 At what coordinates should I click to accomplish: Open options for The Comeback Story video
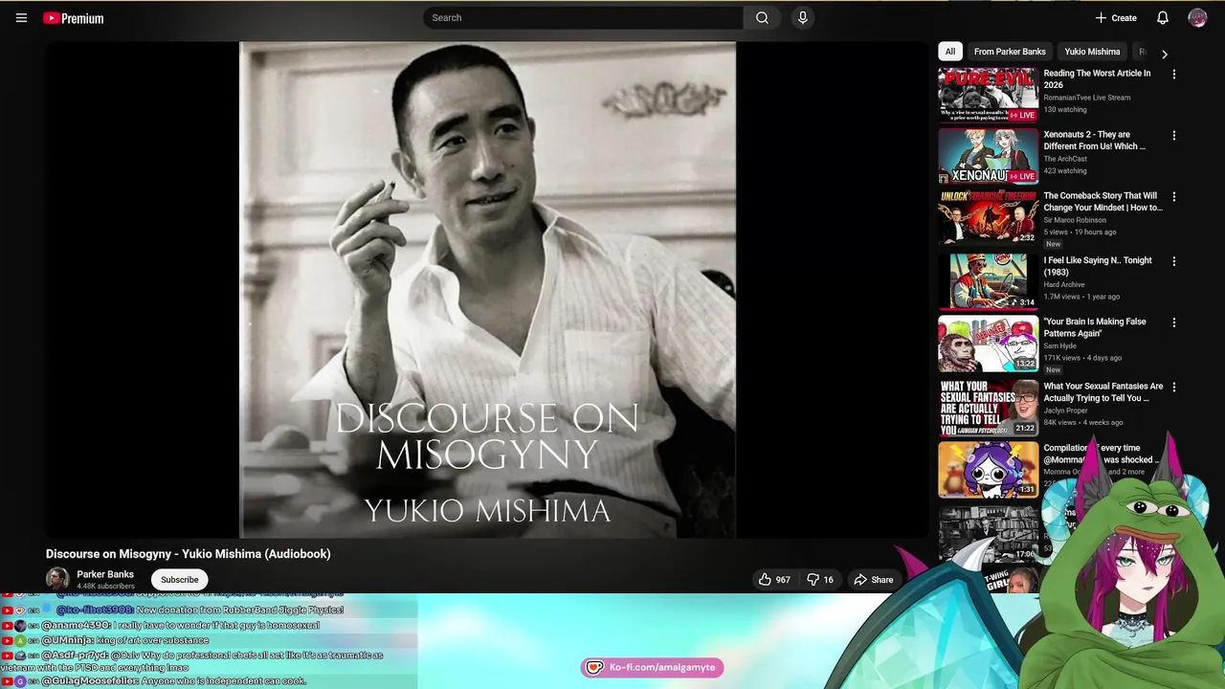pyautogui.click(x=1173, y=196)
